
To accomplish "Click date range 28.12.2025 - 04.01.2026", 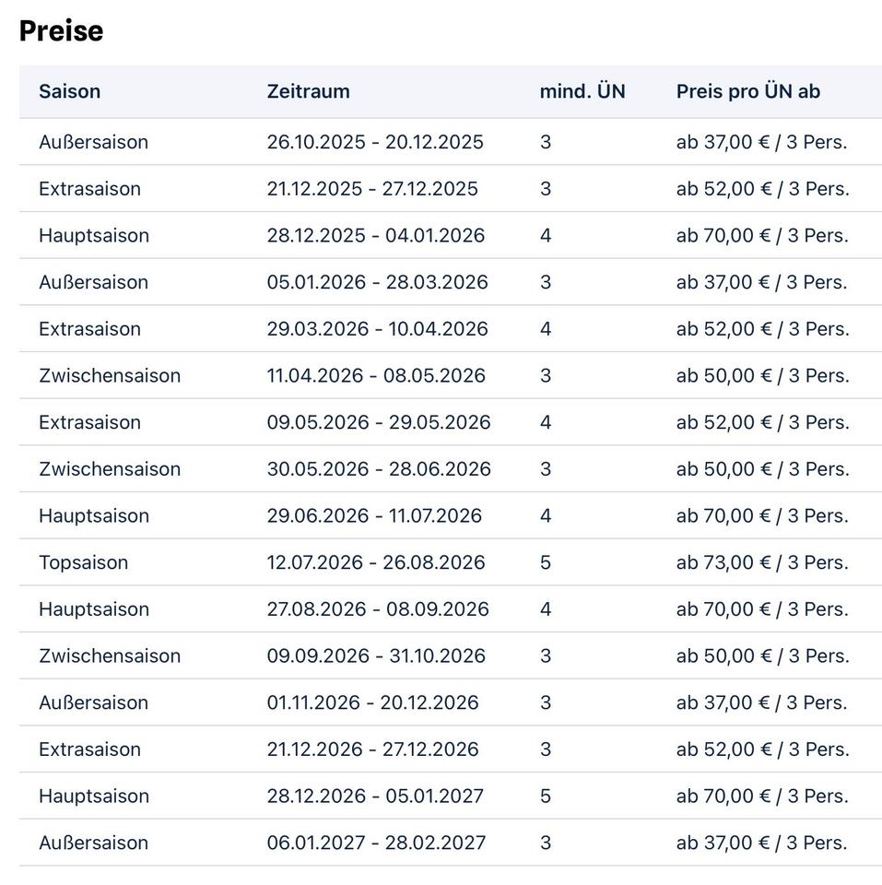I will tap(375, 235).
